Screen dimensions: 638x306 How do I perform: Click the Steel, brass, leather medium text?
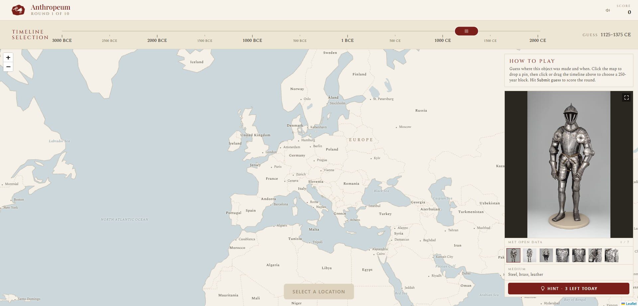525,274
